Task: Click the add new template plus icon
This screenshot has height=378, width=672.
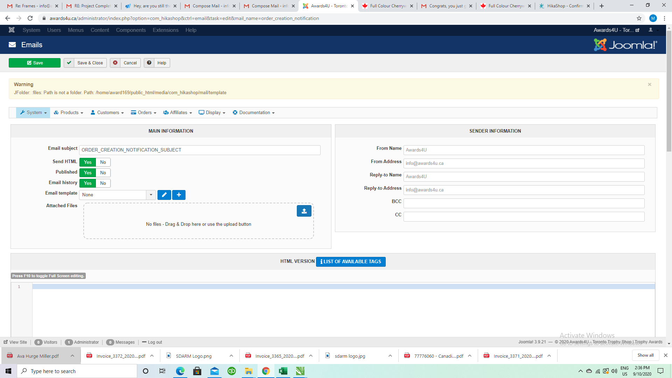Action: click(x=179, y=195)
